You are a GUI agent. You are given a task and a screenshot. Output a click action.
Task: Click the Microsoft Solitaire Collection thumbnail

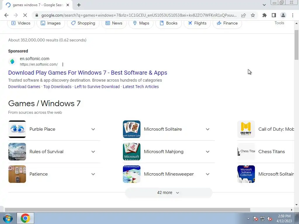click(246, 174)
